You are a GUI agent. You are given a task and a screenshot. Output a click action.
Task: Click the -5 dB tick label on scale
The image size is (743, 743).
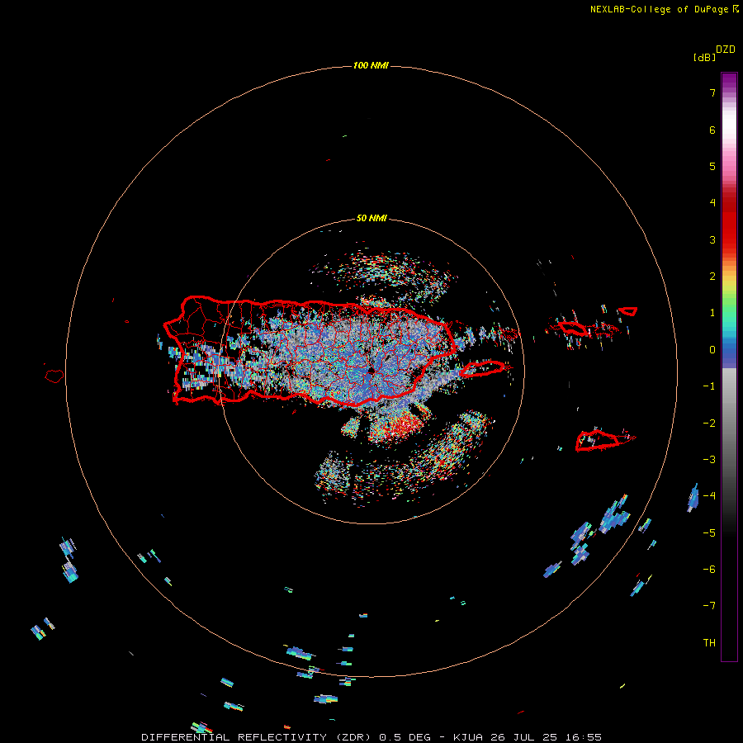(x=709, y=533)
